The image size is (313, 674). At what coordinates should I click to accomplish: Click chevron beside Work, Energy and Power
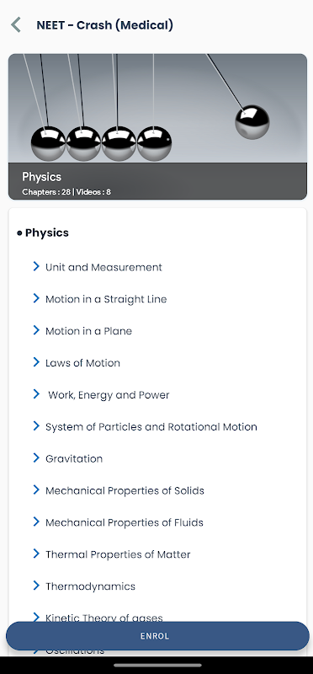36,394
